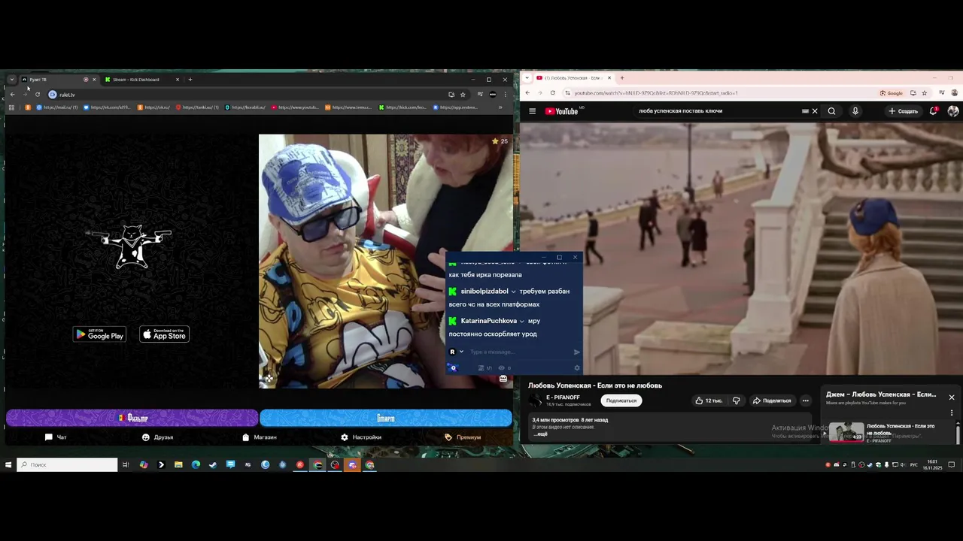Screen dimensions: 963x541
Task: Switch to Stream - Kick Dashboard tab
Action: [141, 79]
